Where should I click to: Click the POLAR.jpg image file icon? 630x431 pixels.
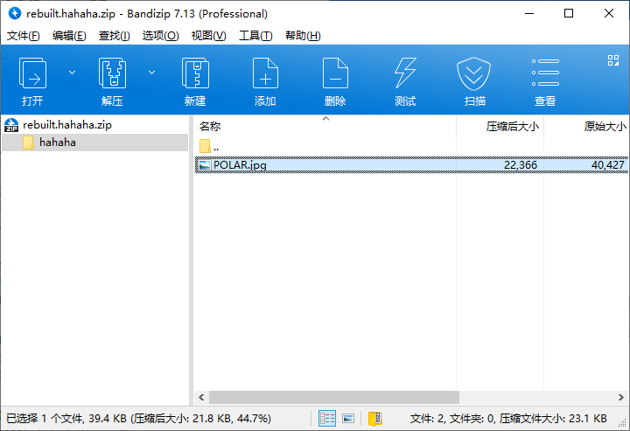[205, 165]
